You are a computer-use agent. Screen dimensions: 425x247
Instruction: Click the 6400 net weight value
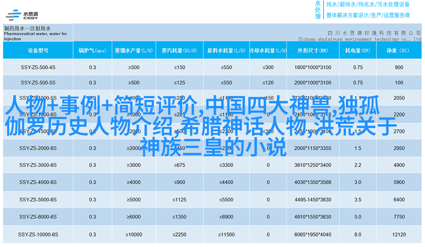click(399, 199)
